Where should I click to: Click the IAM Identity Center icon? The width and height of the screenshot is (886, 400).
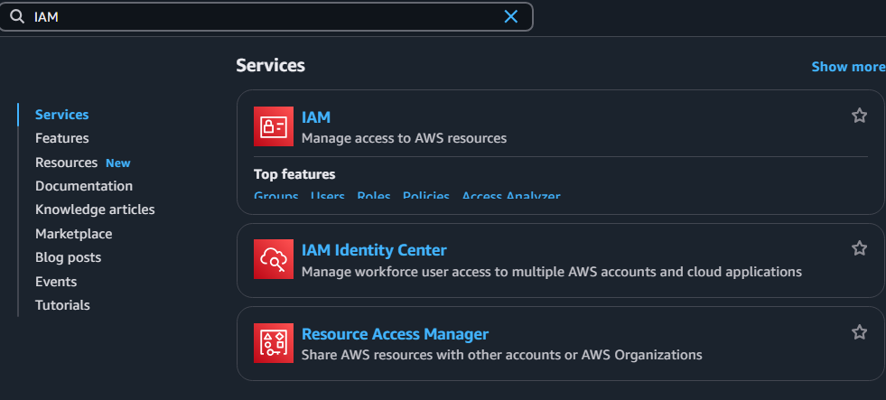pyautogui.click(x=273, y=260)
